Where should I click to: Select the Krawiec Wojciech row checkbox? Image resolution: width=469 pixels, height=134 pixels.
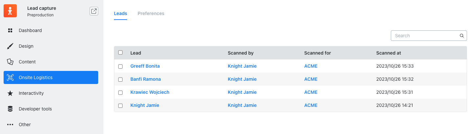(120, 92)
